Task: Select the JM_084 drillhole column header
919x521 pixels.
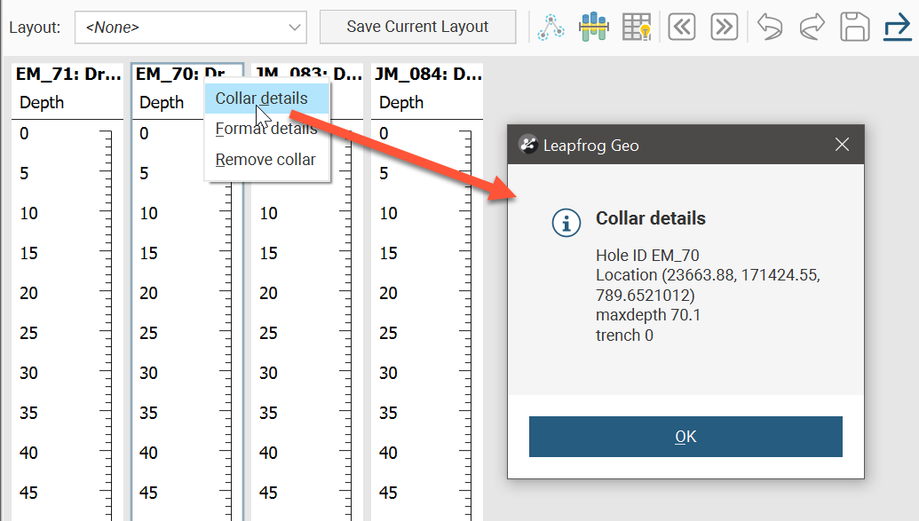Action: pyautogui.click(x=429, y=75)
